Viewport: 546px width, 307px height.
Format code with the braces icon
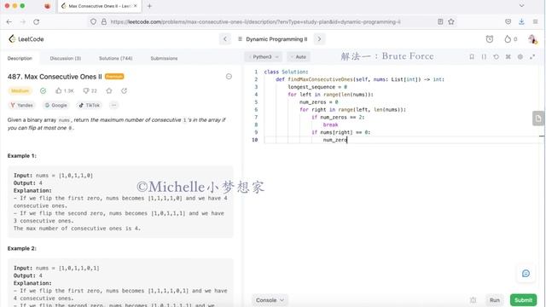[484, 56]
